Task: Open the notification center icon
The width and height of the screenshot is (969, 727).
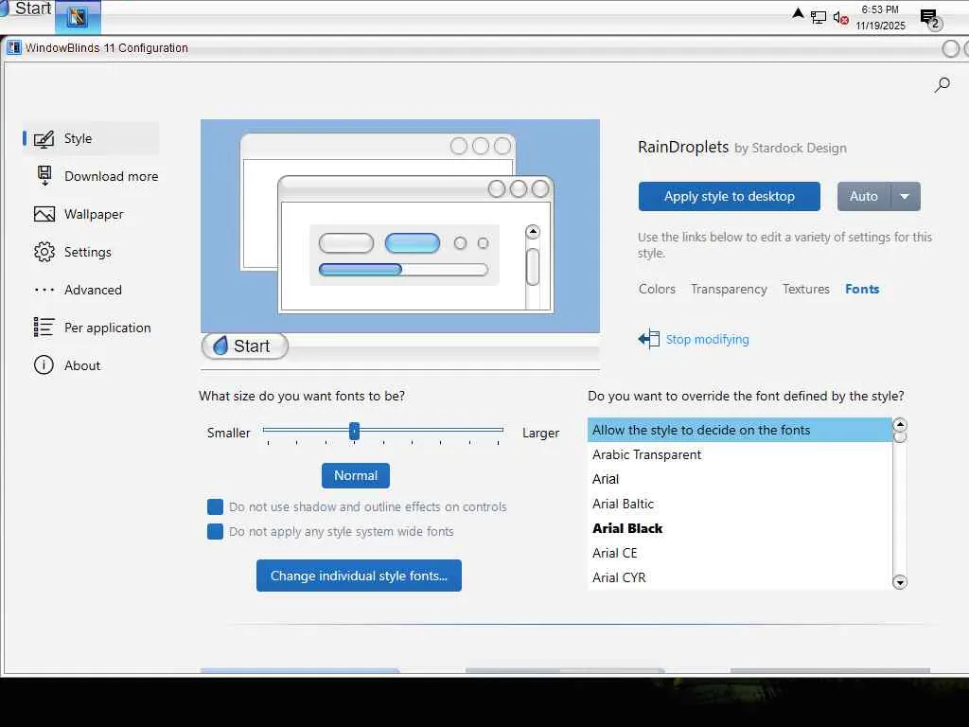Action: click(929, 18)
